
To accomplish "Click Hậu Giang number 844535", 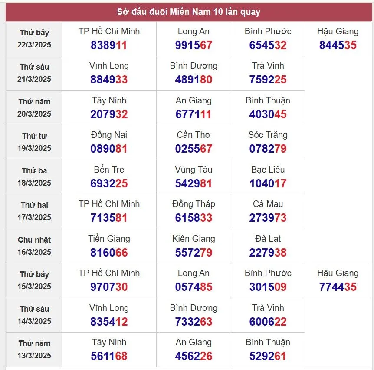I will tap(338, 45).
